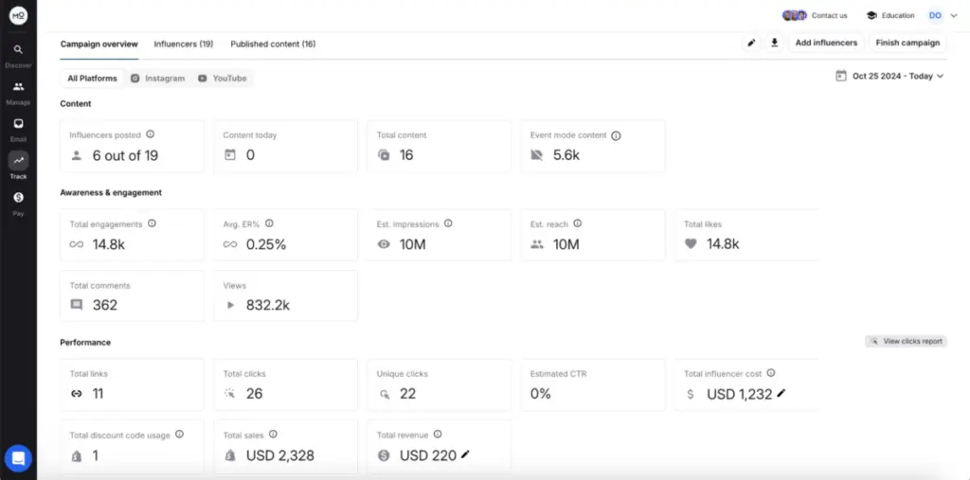Open Discover in the sidebar

click(18, 50)
